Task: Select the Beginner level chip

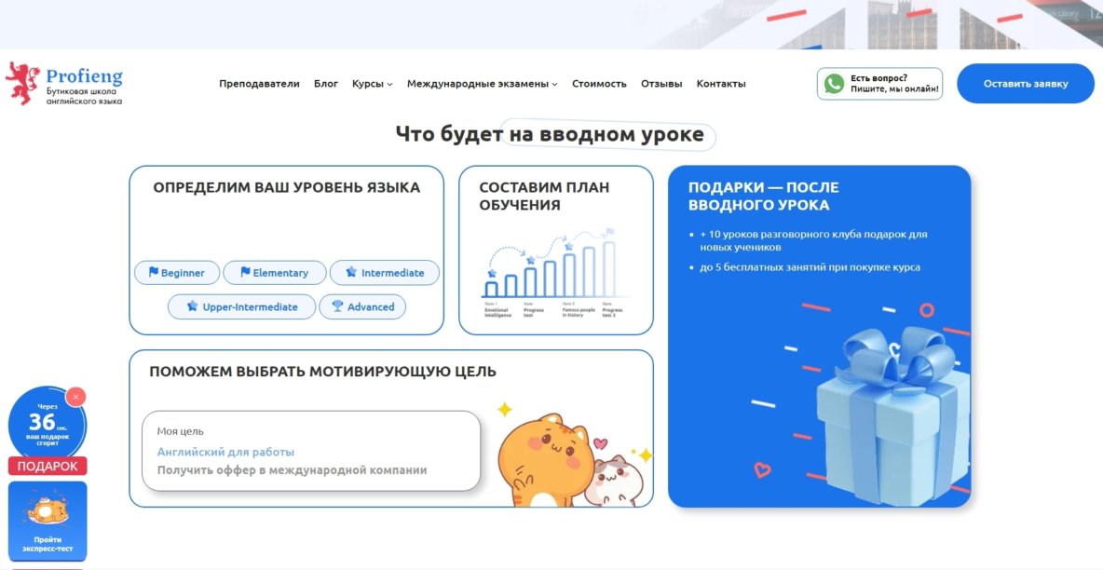Action: (x=177, y=273)
